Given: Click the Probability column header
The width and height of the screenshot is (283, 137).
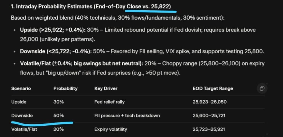Looking at the screenshot, I should click(x=65, y=89).
